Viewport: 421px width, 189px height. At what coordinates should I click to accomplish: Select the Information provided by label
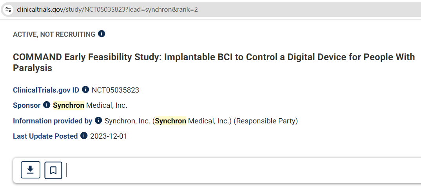(x=53, y=121)
